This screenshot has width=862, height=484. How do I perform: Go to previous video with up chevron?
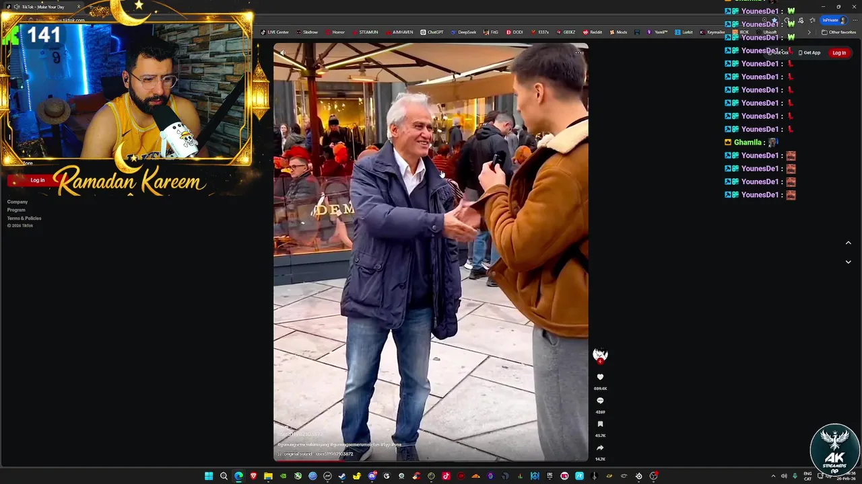coord(848,243)
